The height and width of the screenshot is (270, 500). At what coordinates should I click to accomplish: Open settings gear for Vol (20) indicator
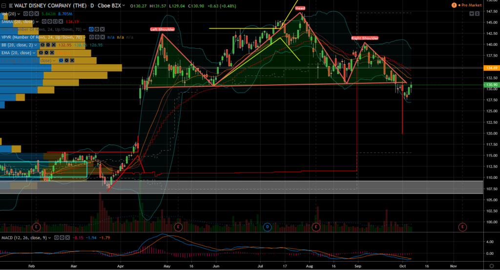coord(31,14)
